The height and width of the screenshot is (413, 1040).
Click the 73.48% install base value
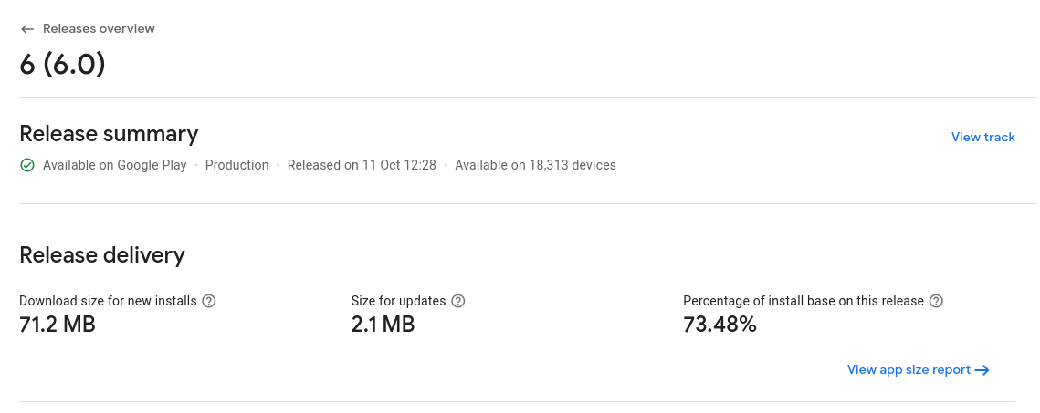click(x=720, y=324)
